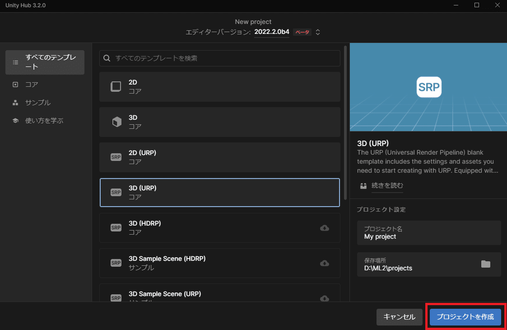Click download icon for 3D Sample Scene (HDRP)

pyautogui.click(x=324, y=263)
